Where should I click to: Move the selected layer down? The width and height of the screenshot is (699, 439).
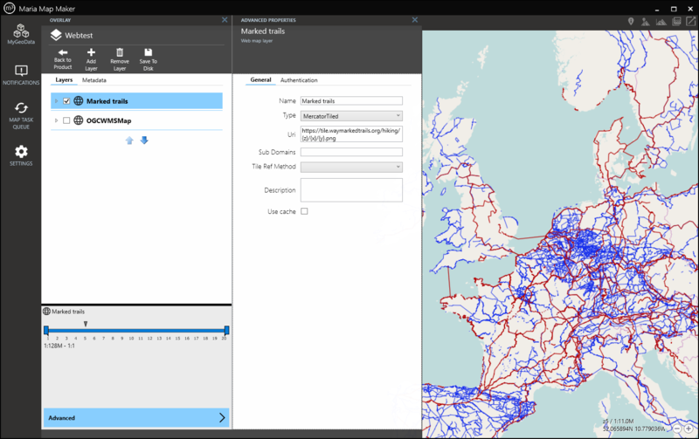coord(144,141)
